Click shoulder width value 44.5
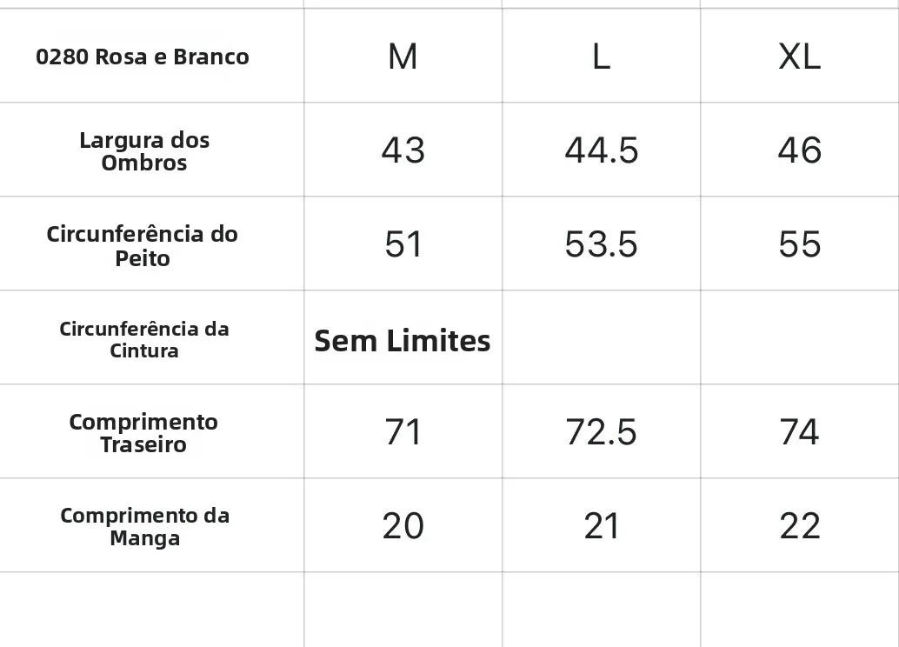The width and height of the screenshot is (899, 647). tap(601, 150)
